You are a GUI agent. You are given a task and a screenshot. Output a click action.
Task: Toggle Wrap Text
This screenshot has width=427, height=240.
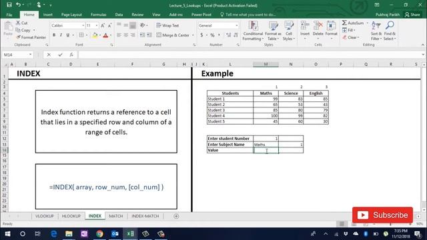[167, 25]
